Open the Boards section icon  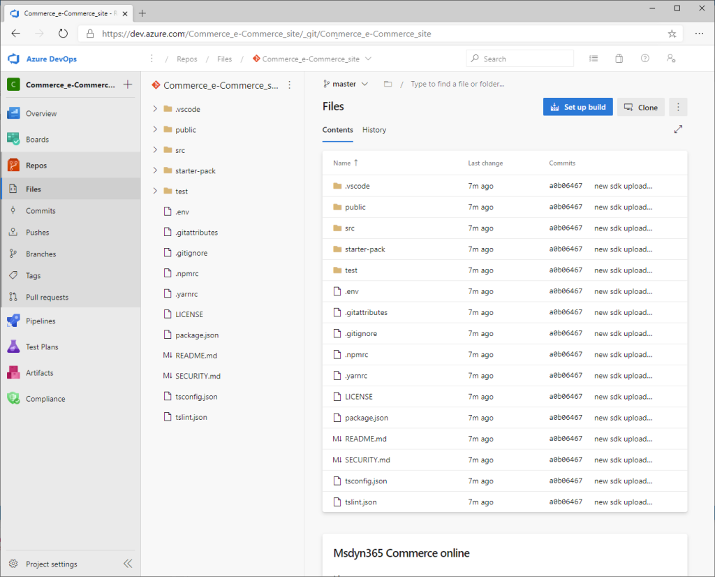point(14,139)
